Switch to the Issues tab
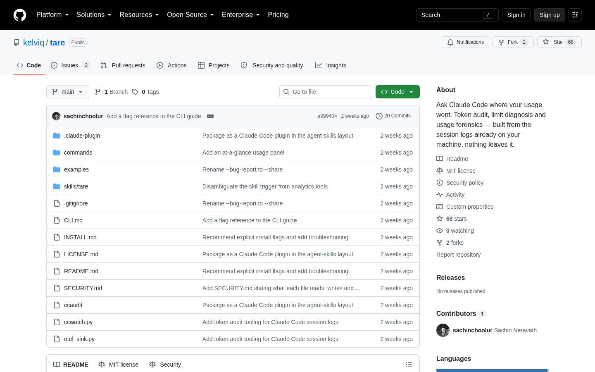 [x=70, y=65]
